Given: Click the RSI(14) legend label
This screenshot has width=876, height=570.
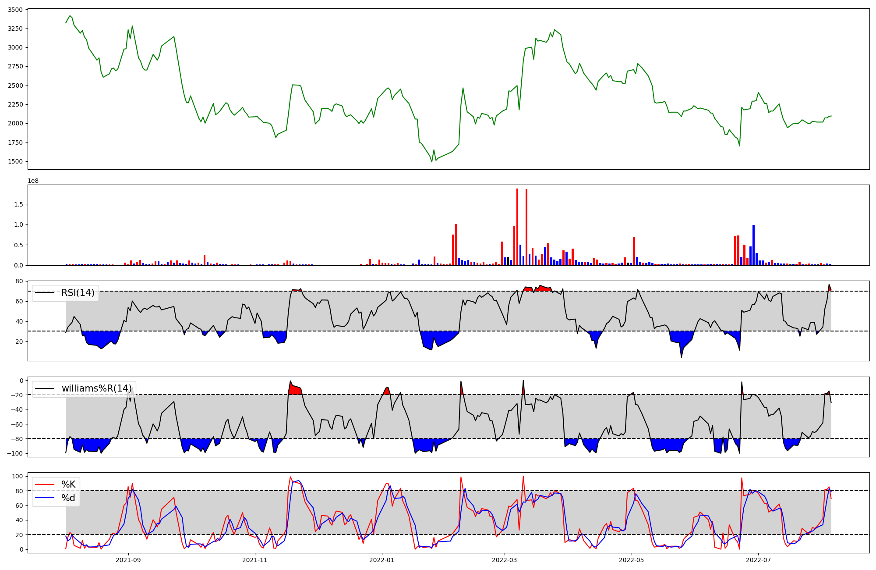Looking at the screenshot, I should 78,293.
